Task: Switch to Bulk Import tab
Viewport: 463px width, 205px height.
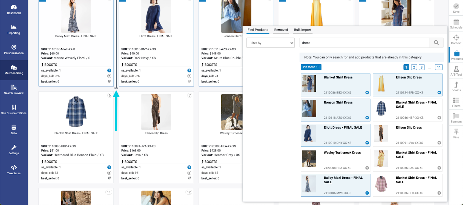Action: coord(302,30)
